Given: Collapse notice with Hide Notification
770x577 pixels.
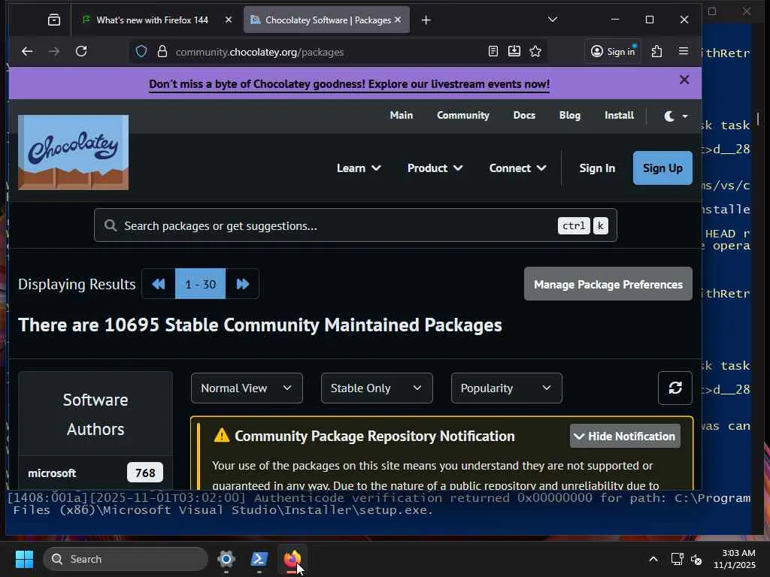Looking at the screenshot, I should 625,437.
